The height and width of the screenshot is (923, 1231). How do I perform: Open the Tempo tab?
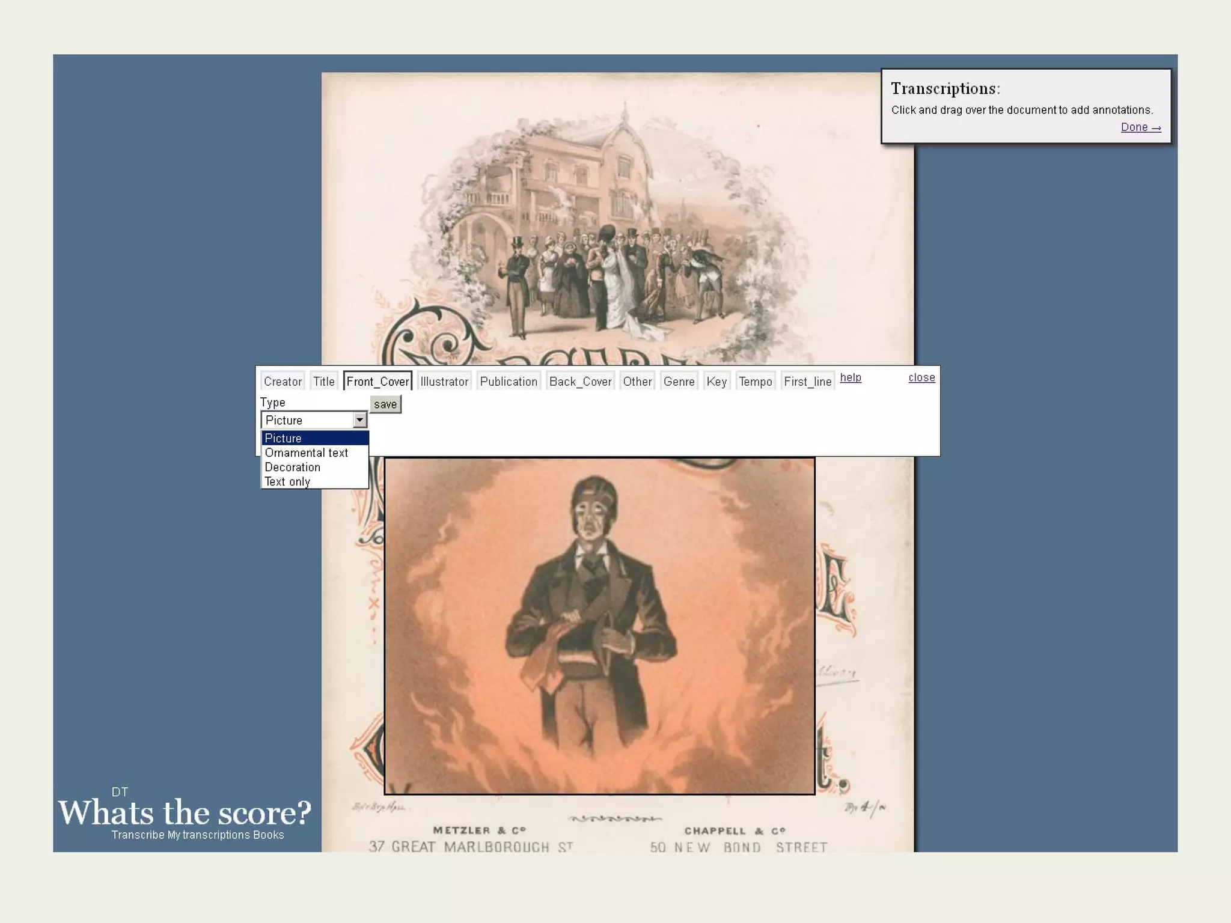tap(755, 382)
